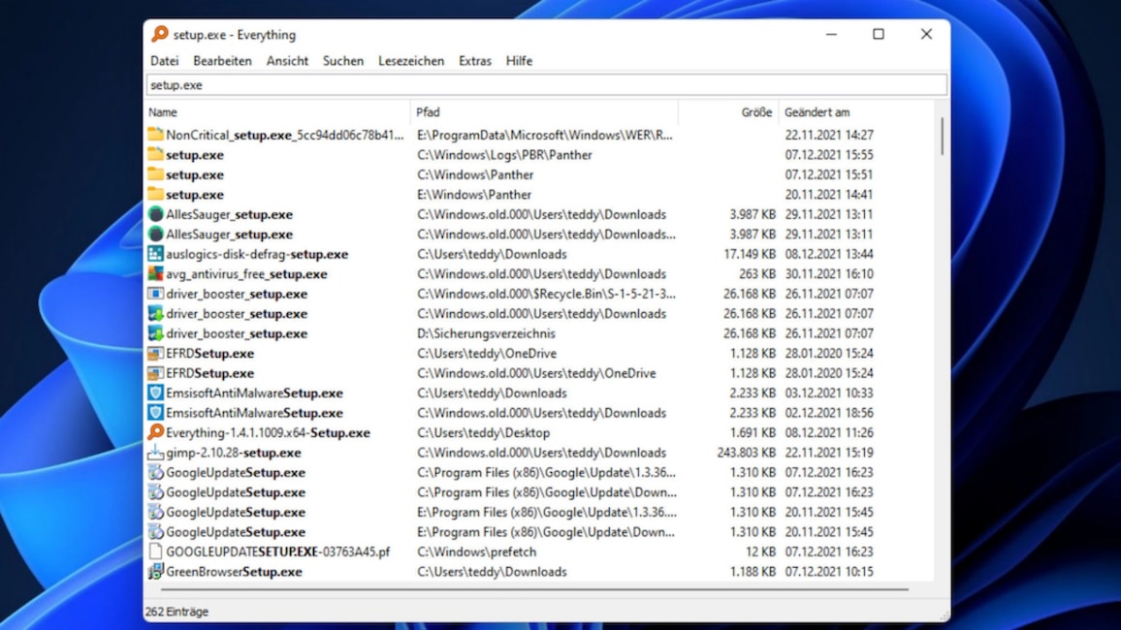Open the Bearbeiten menu
The width and height of the screenshot is (1121, 630).
222,61
